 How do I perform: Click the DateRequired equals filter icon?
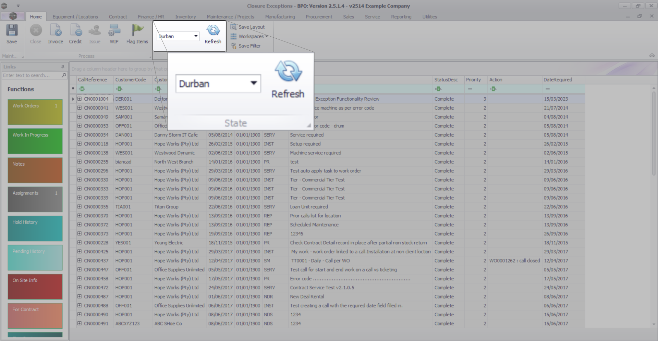click(548, 89)
